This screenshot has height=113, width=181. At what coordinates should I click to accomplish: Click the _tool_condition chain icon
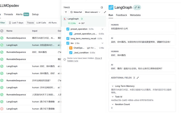pyautogui.click(x=71, y=52)
